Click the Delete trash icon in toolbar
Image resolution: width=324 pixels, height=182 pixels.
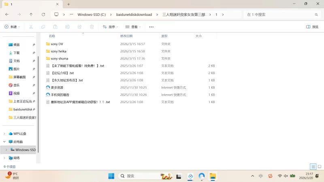point(92,27)
